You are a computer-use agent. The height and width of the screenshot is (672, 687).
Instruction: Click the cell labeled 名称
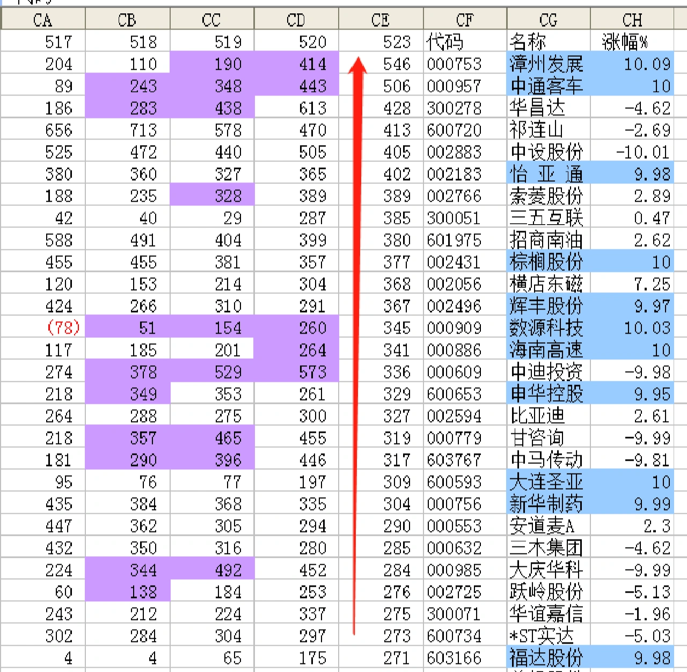pos(549,41)
